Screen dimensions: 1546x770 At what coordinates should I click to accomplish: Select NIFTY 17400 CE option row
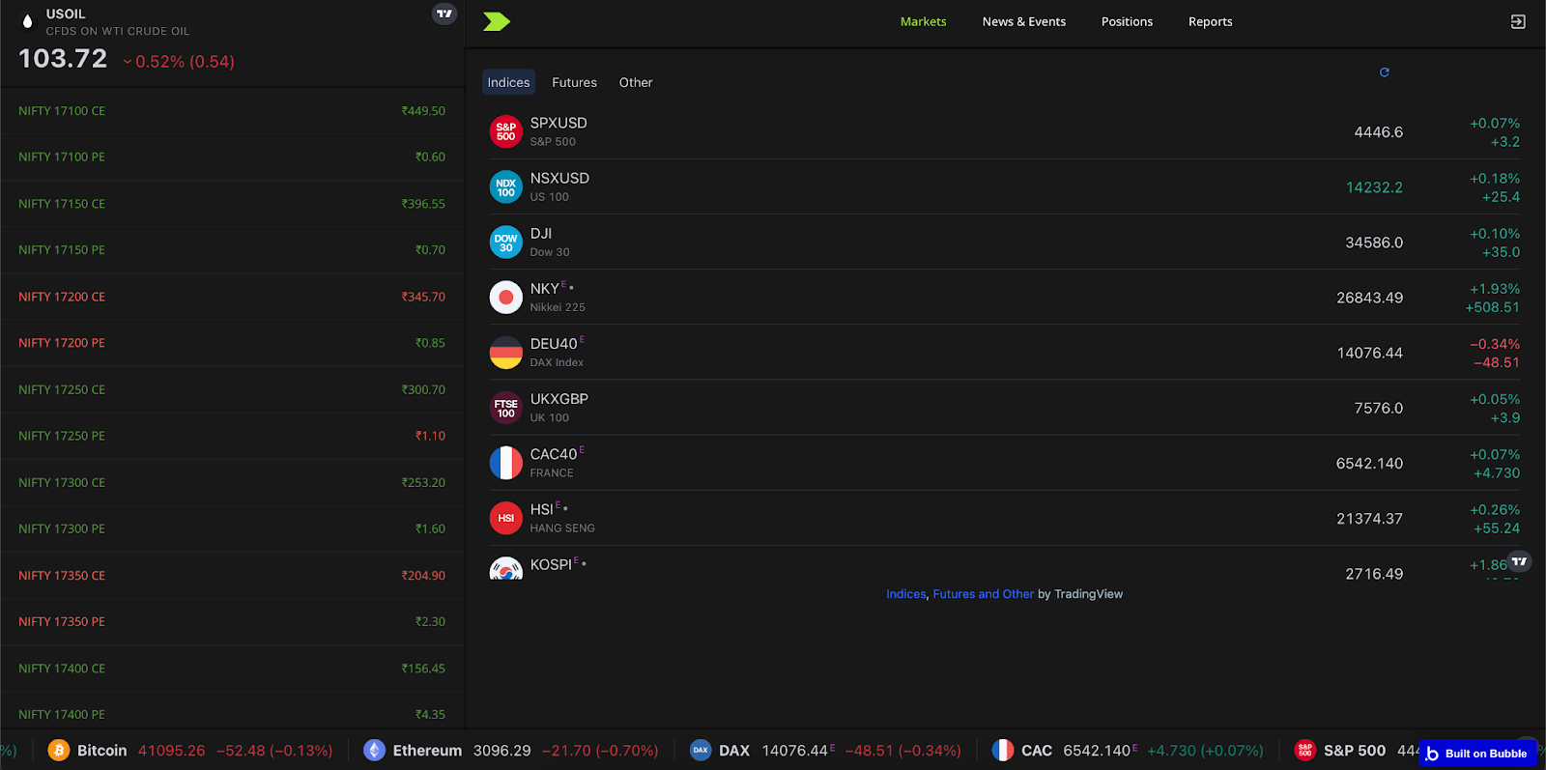232,669
